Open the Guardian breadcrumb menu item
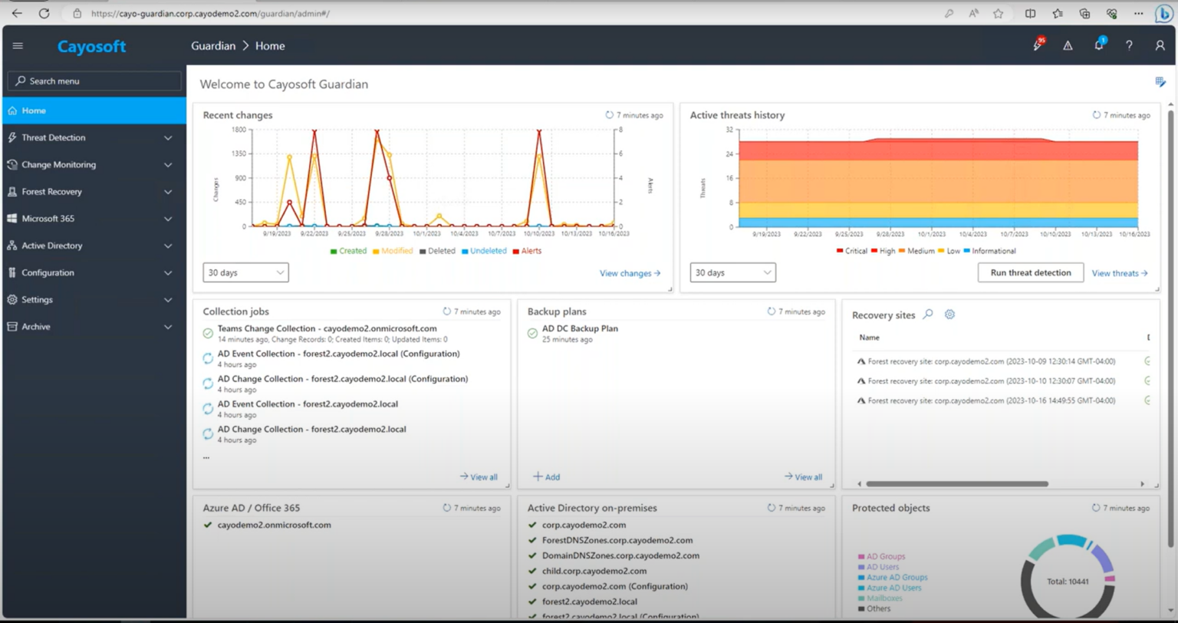1178x623 pixels. pyautogui.click(x=213, y=46)
